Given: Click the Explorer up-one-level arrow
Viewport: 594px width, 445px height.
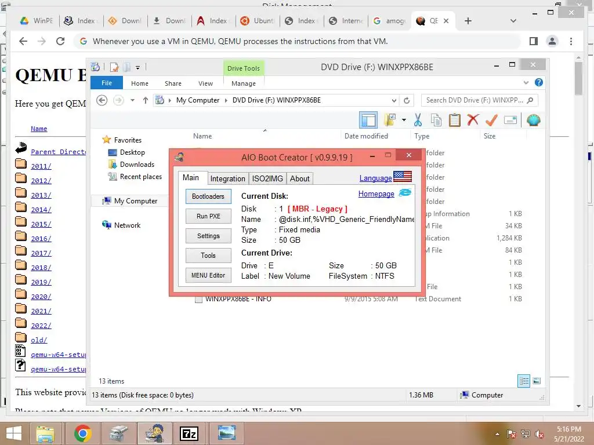Looking at the screenshot, I should [x=146, y=100].
